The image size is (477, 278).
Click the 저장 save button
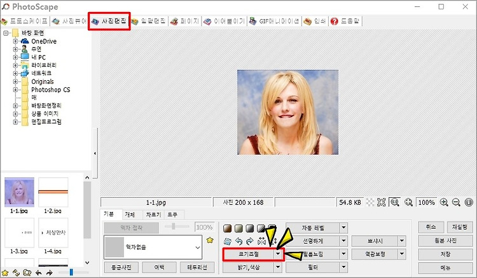tap(445, 254)
